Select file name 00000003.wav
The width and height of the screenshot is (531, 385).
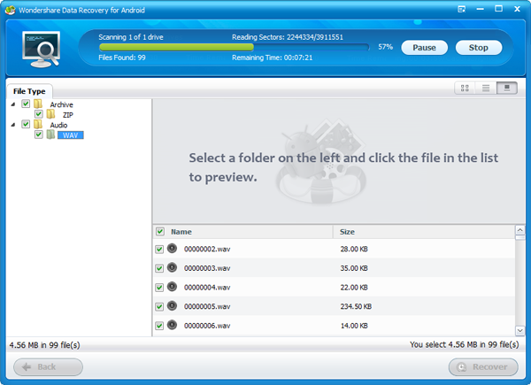207,268
